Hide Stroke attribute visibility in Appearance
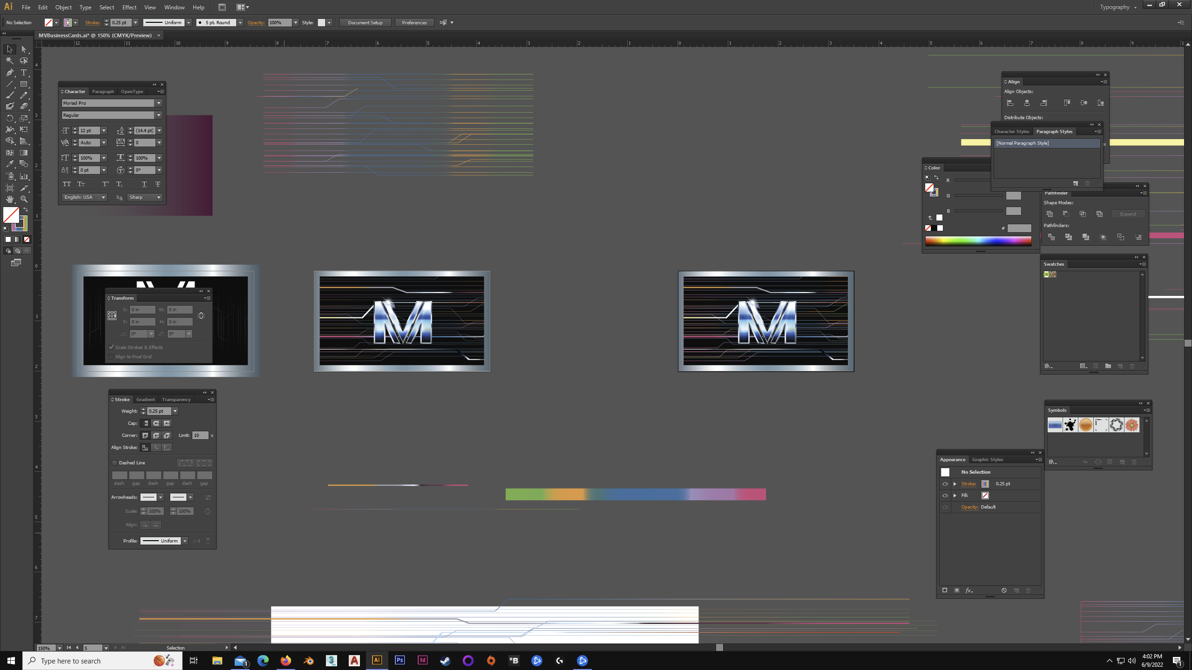 (x=945, y=484)
